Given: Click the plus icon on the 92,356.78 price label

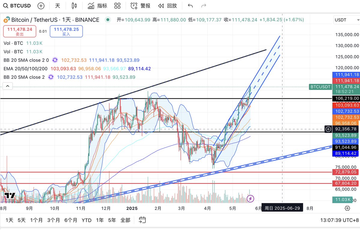Looking at the screenshot, I should (328, 129).
